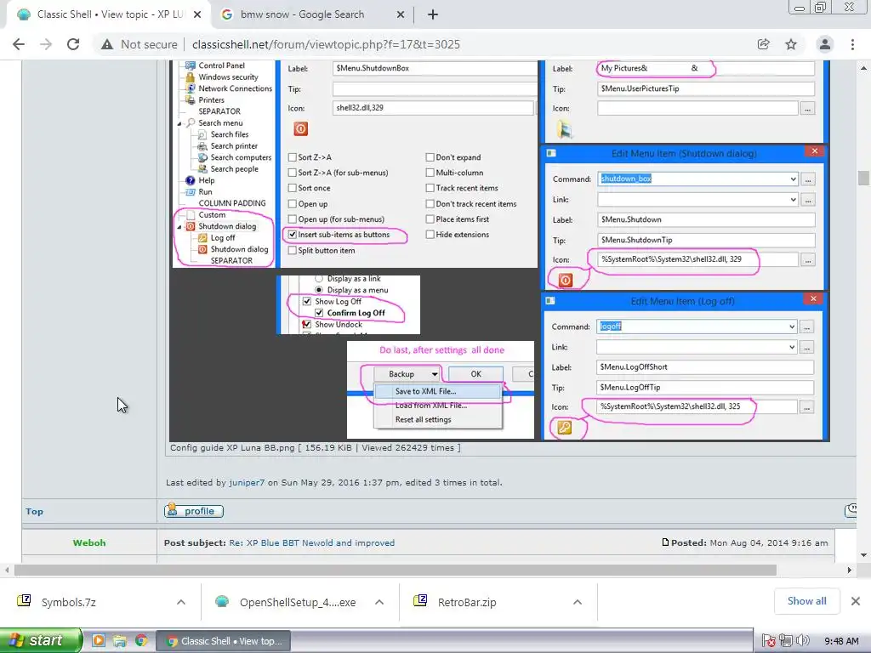Jump to Top link
The height and width of the screenshot is (653, 871).
coord(34,511)
